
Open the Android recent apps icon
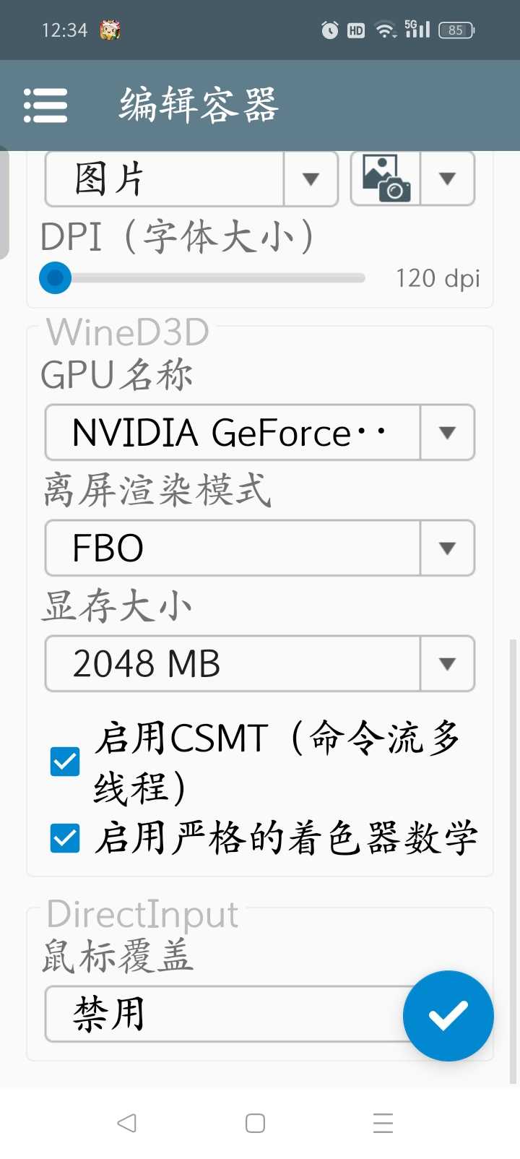pyautogui.click(x=383, y=1122)
